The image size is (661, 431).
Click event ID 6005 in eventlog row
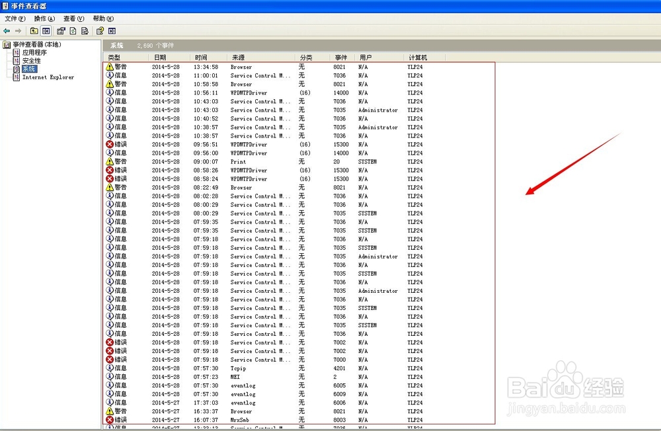[339, 385]
